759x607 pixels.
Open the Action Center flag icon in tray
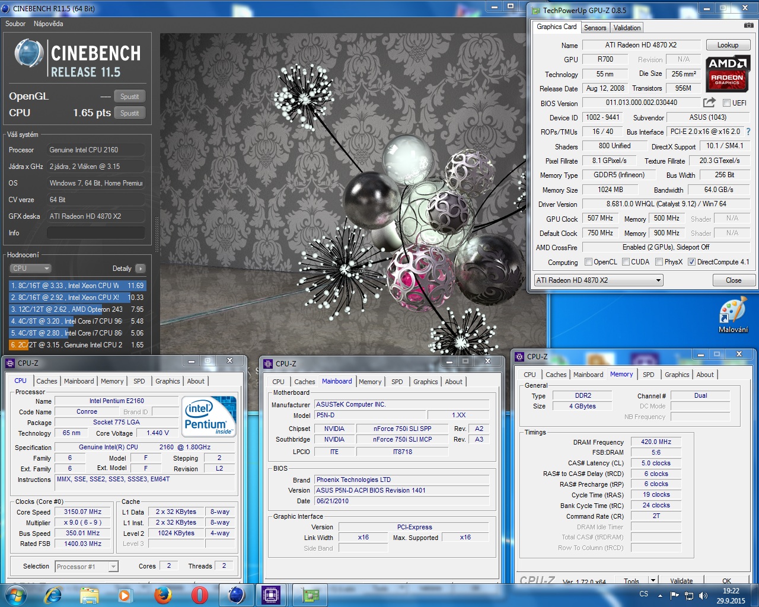point(674,595)
